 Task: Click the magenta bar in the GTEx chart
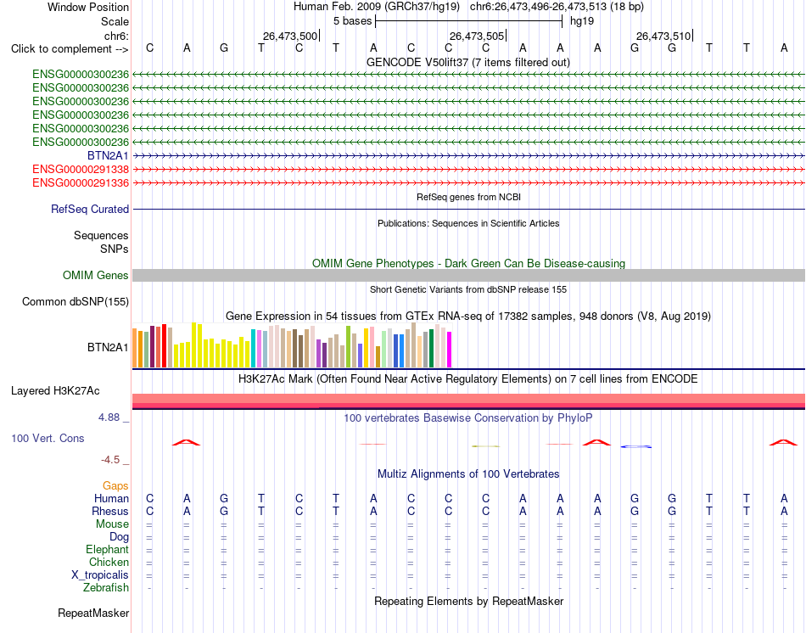[x=450, y=350]
